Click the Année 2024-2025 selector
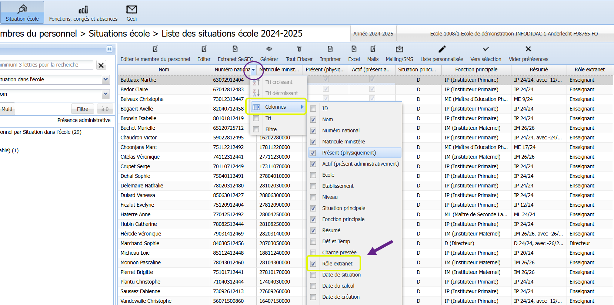 click(373, 34)
